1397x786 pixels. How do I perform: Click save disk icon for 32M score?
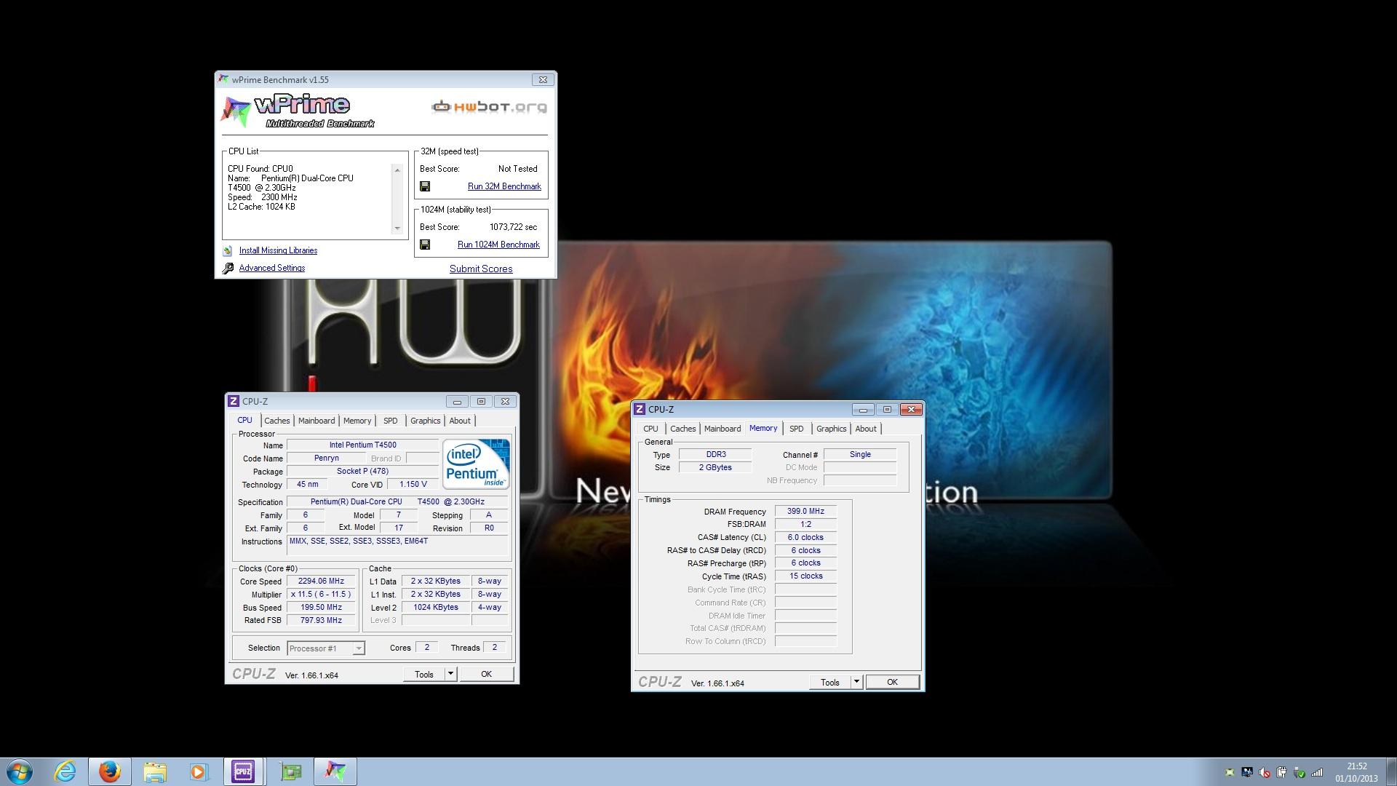[425, 186]
